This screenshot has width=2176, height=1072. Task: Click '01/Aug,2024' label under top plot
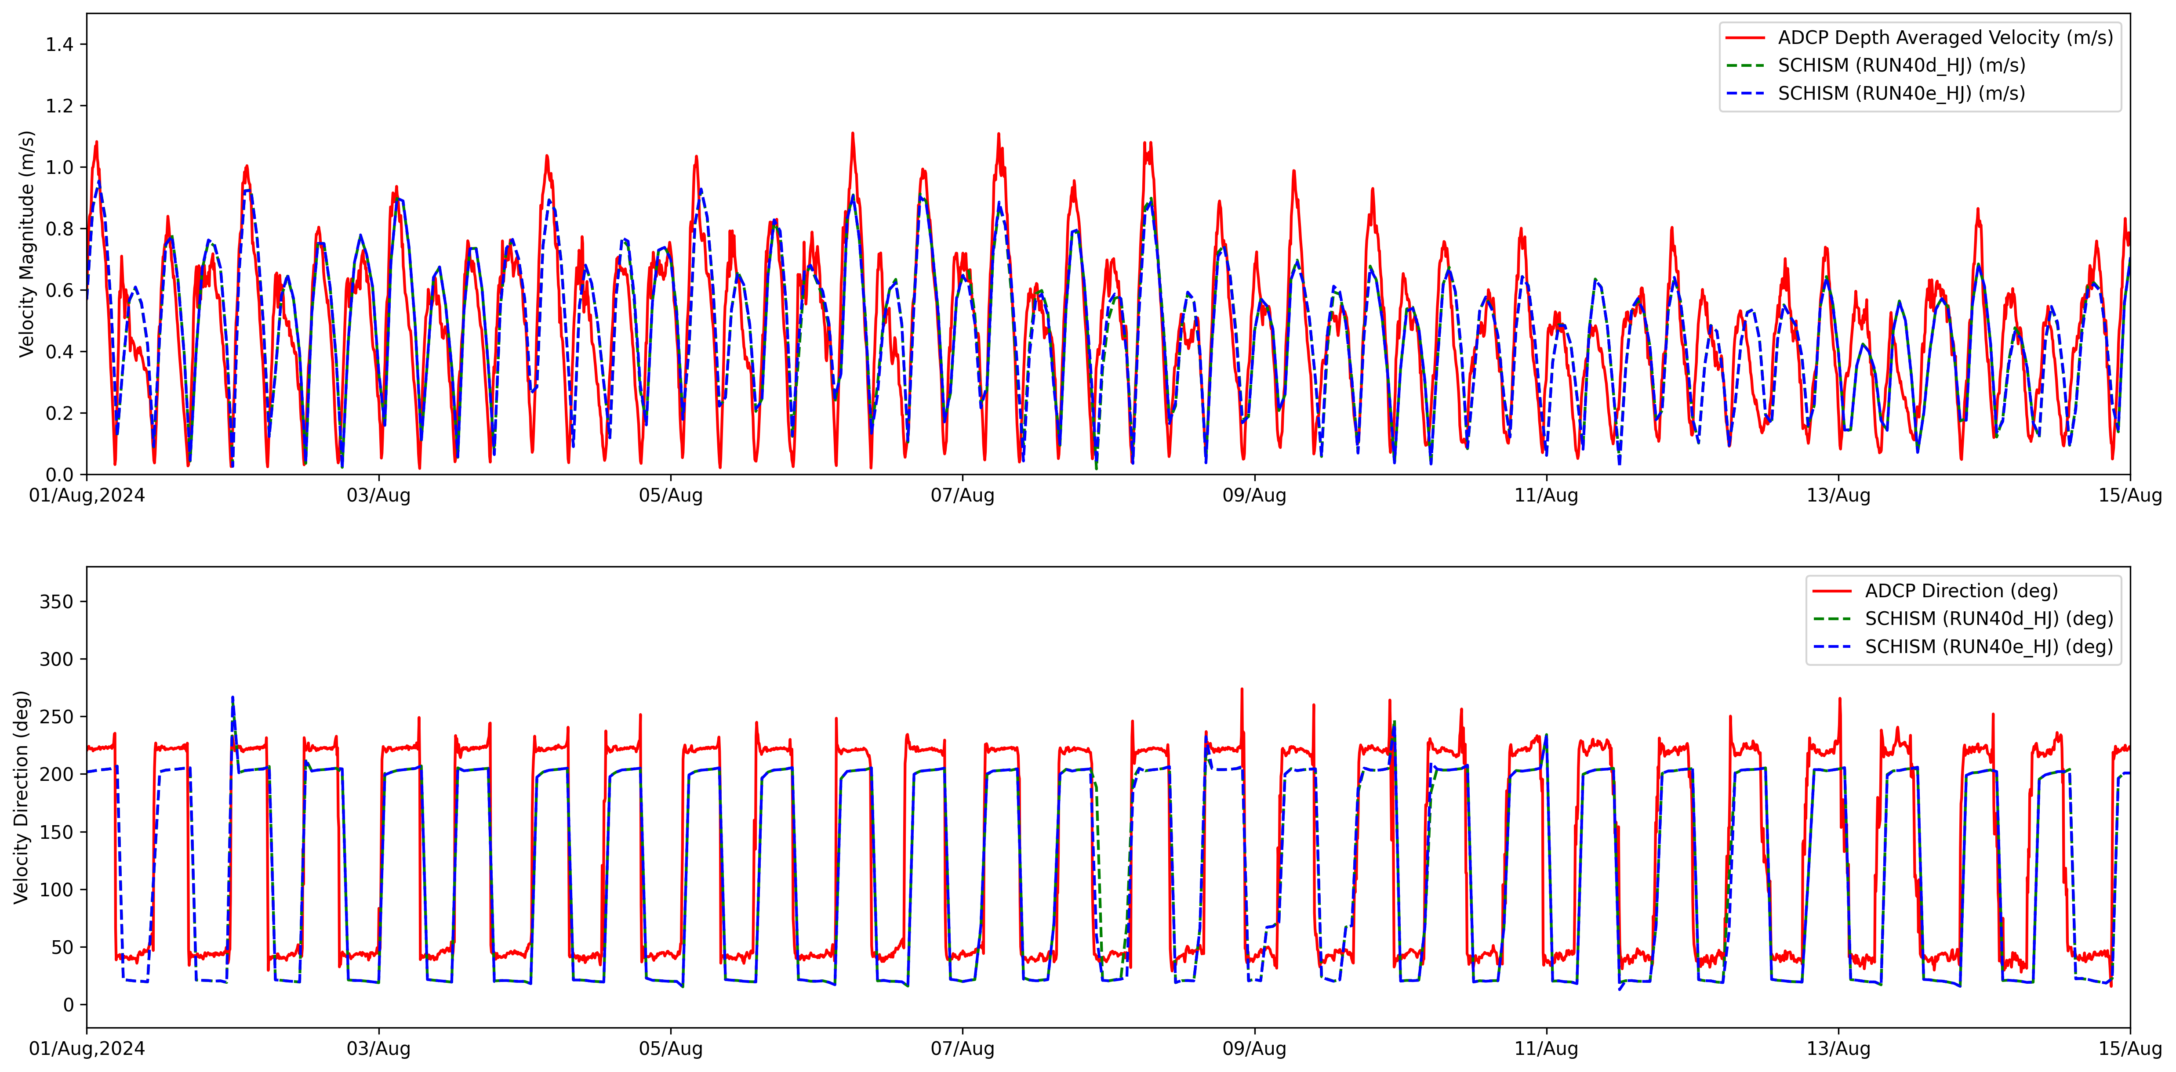coord(87,495)
